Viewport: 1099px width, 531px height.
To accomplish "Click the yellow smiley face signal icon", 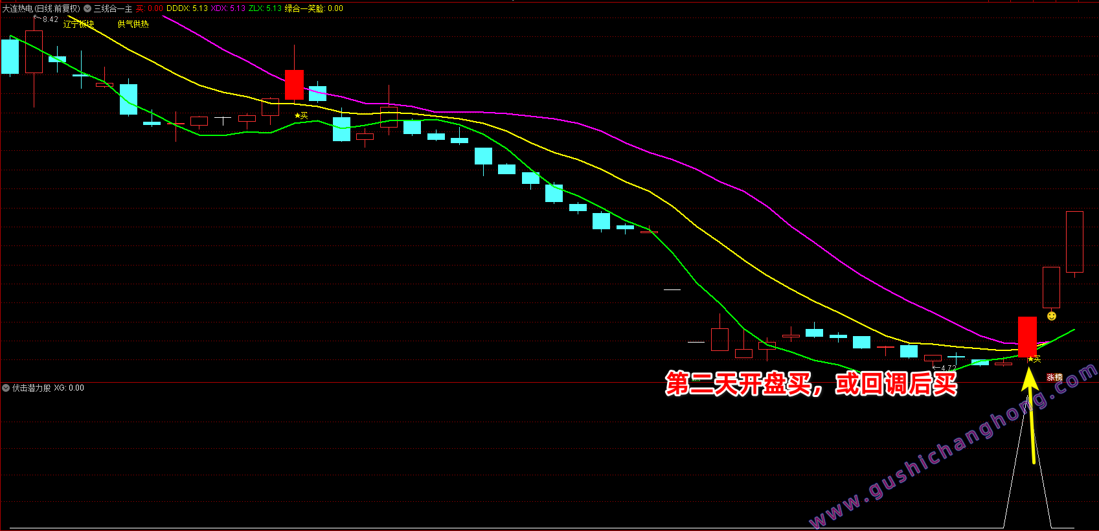I will coord(1052,316).
